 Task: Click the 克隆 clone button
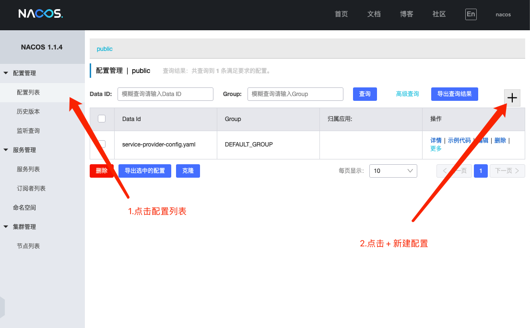188,170
